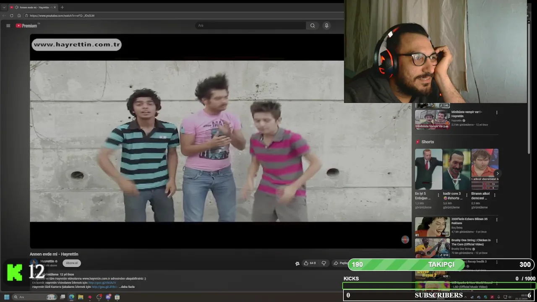The width and height of the screenshot is (537, 302).
Task: Open the Hayrettin channel avatar
Action: click(x=34, y=263)
